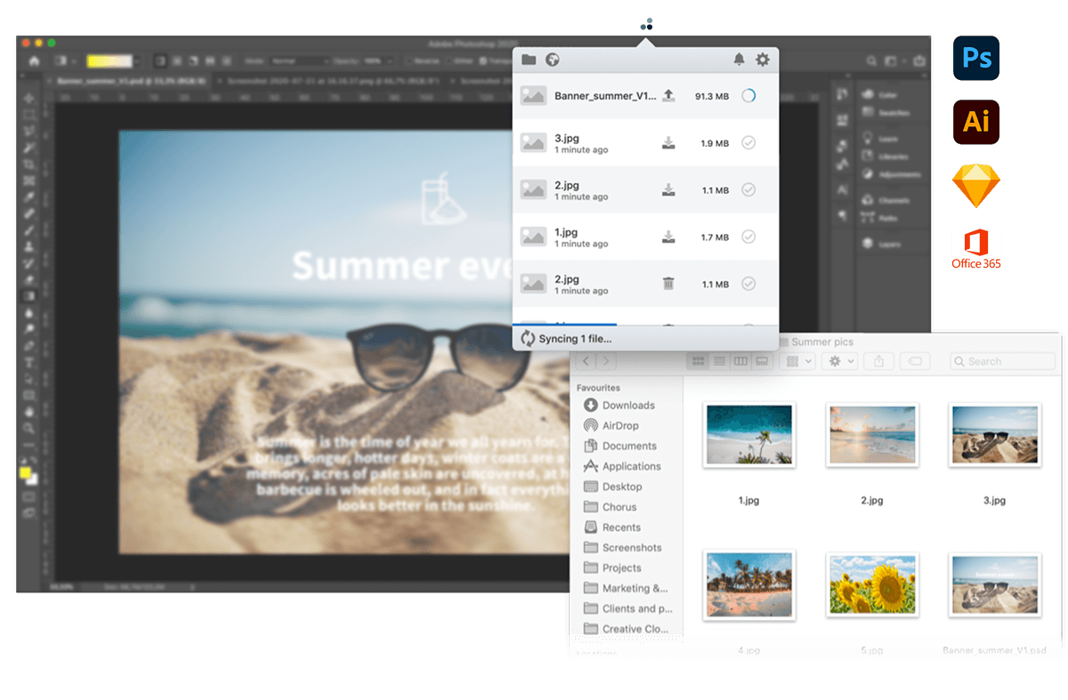Click the download icon on the 1.jpg row

click(668, 237)
